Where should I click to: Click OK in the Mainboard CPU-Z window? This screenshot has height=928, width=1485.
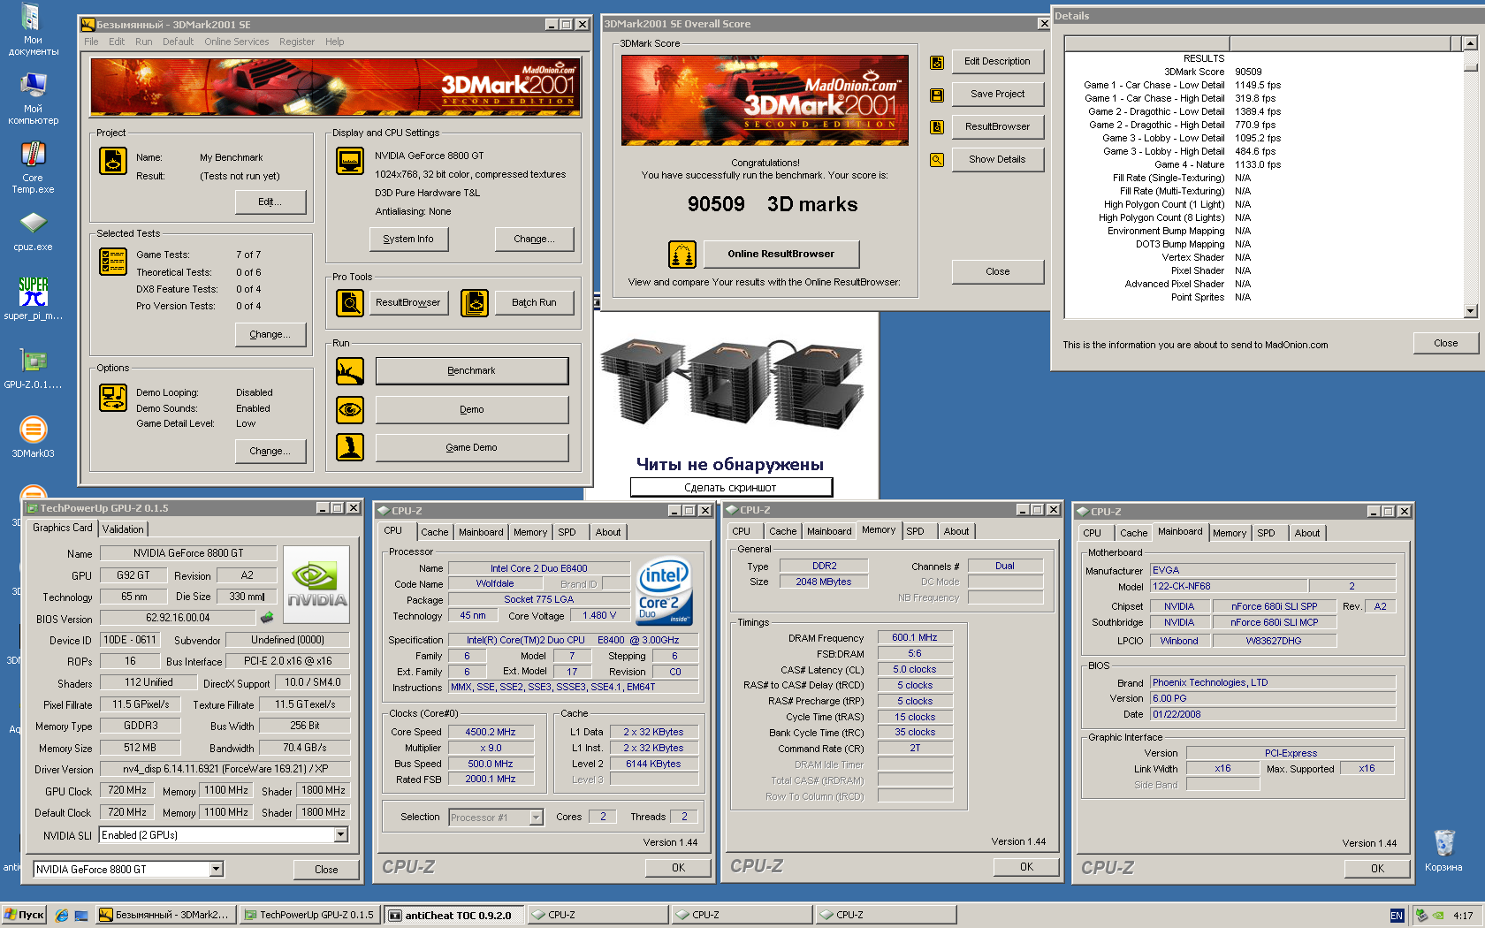pos(1377,869)
